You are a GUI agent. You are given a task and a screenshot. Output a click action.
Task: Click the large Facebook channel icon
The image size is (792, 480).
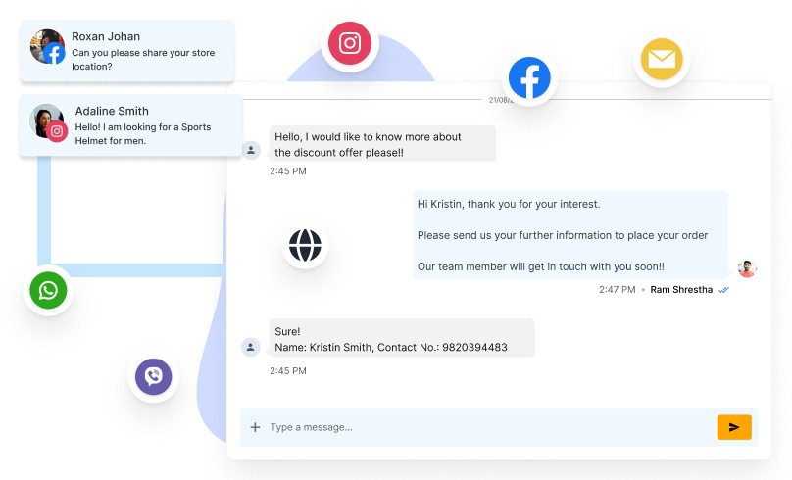(529, 77)
